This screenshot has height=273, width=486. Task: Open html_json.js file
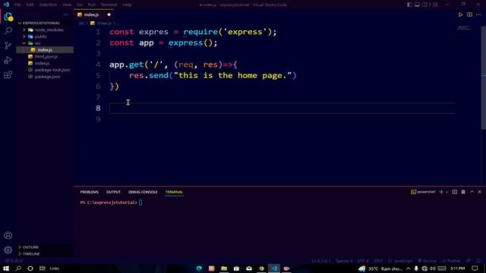(46, 57)
